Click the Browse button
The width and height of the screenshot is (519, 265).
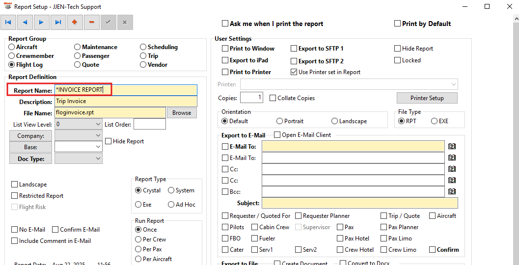click(182, 113)
